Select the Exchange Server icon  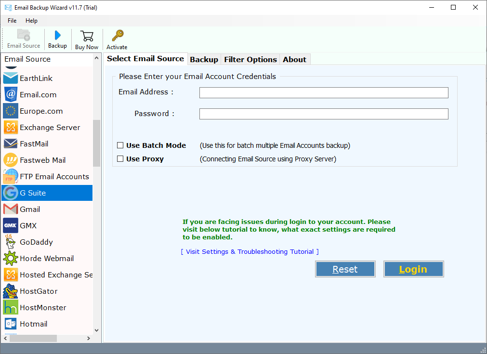click(11, 127)
